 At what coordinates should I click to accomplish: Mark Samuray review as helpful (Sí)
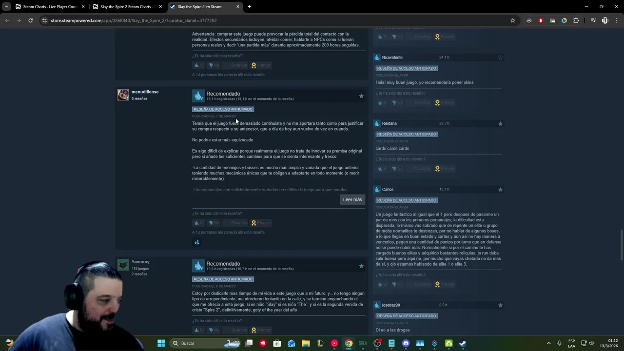pos(199,330)
